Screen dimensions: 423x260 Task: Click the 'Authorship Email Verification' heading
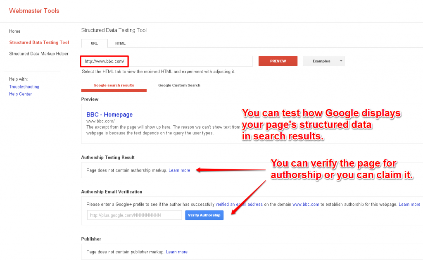[x=112, y=192]
